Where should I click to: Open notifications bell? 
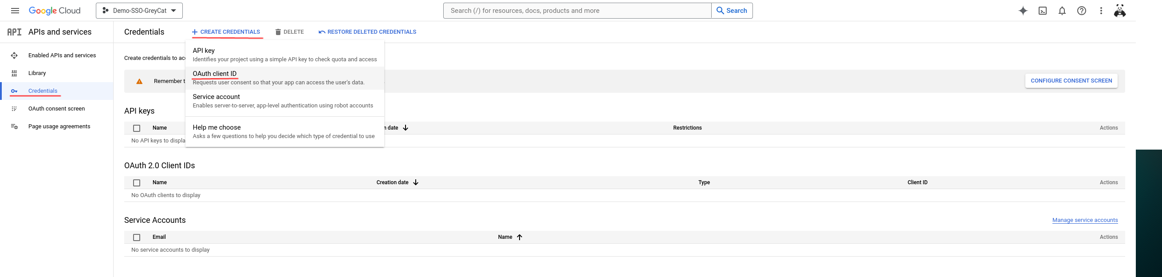point(1062,11)
